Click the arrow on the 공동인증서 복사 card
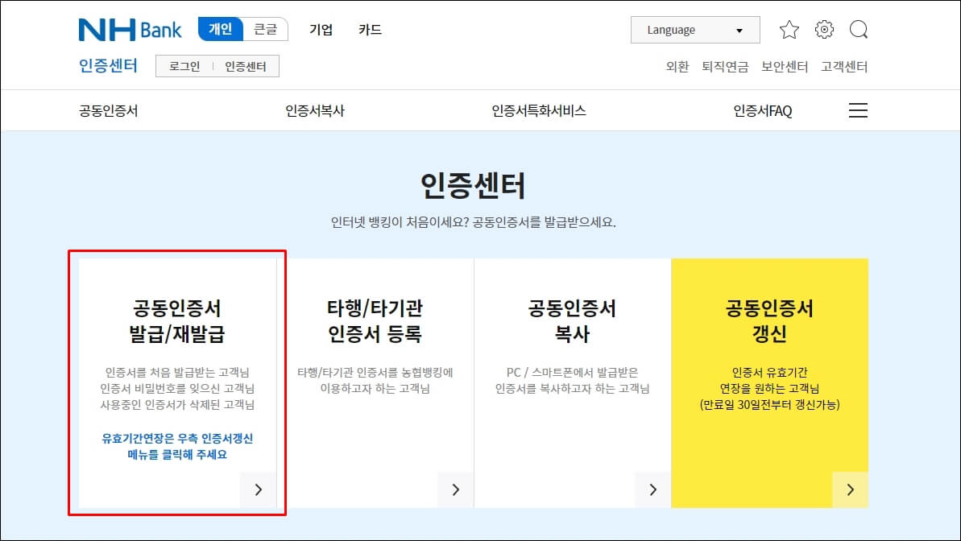Image resolution: width=961 pixels, height=541 pixels. (x=652, y=489)
